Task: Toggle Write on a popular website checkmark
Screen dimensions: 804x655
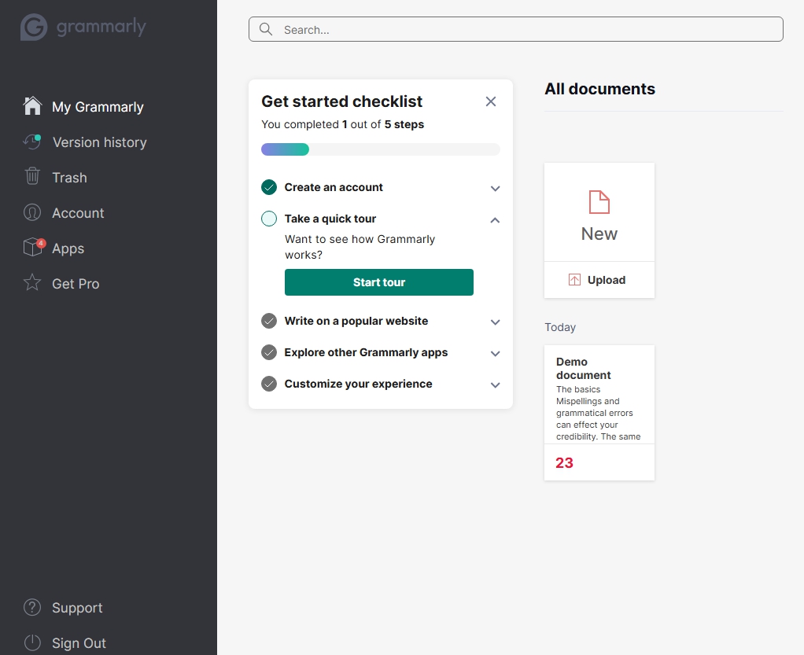Action: coord(269,321)
